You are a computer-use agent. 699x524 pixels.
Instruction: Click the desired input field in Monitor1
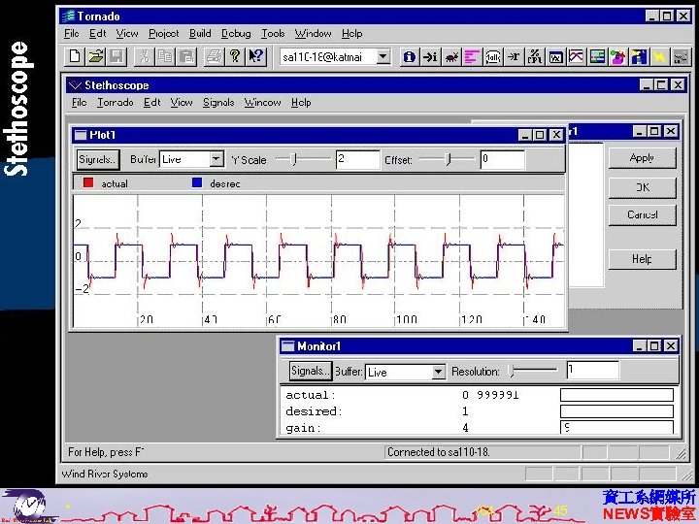pos(616,410)
